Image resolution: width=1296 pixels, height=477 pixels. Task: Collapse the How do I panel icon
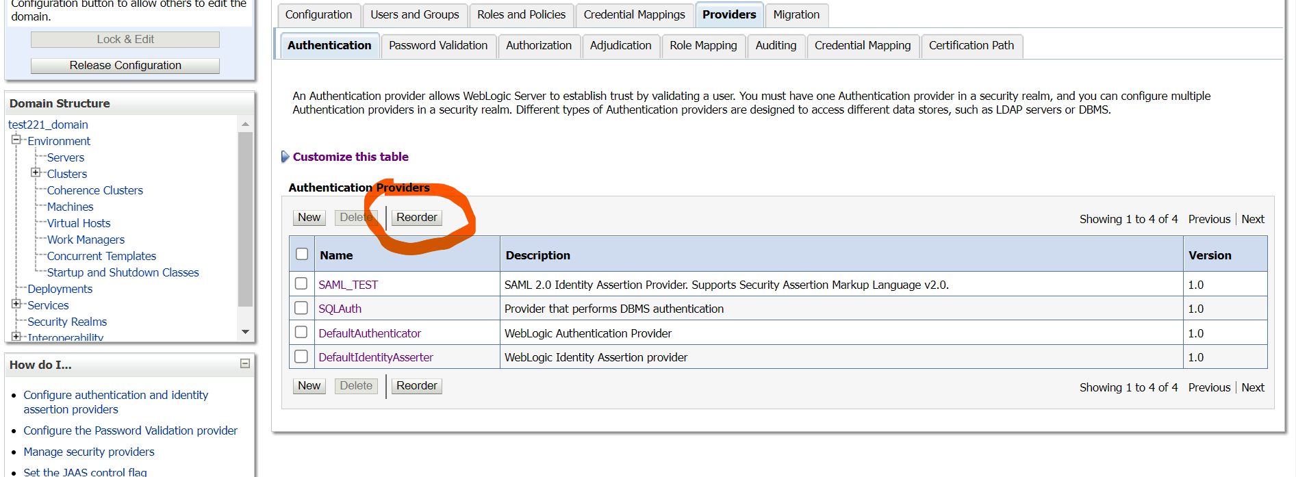(x=244, y=363)
